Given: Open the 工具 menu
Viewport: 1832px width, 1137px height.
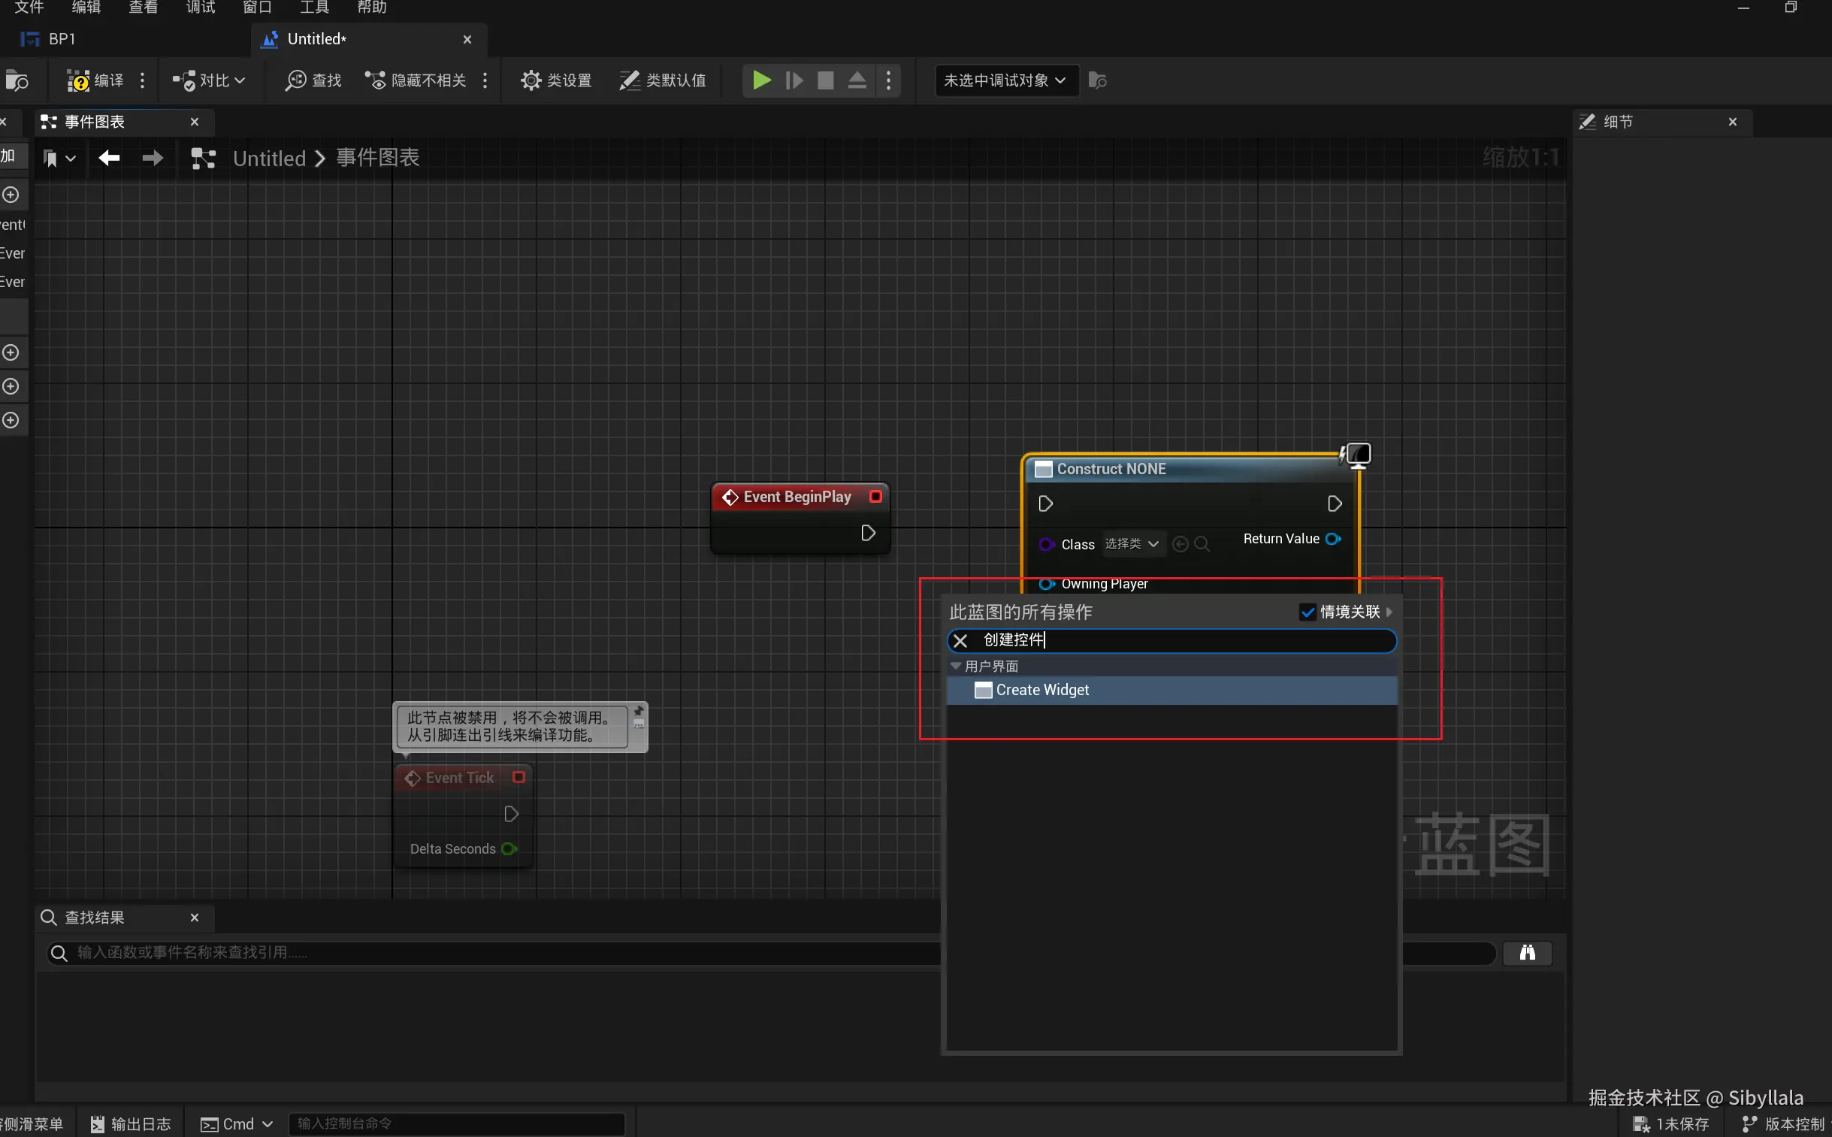Looking at the screenshot, I should click(x=314, y=8).
